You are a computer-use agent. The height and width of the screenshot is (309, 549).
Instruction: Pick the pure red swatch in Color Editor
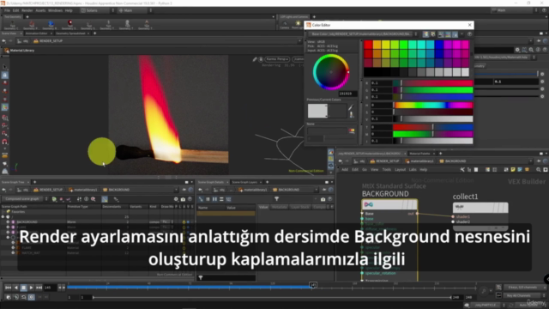[x=368, y=45]
